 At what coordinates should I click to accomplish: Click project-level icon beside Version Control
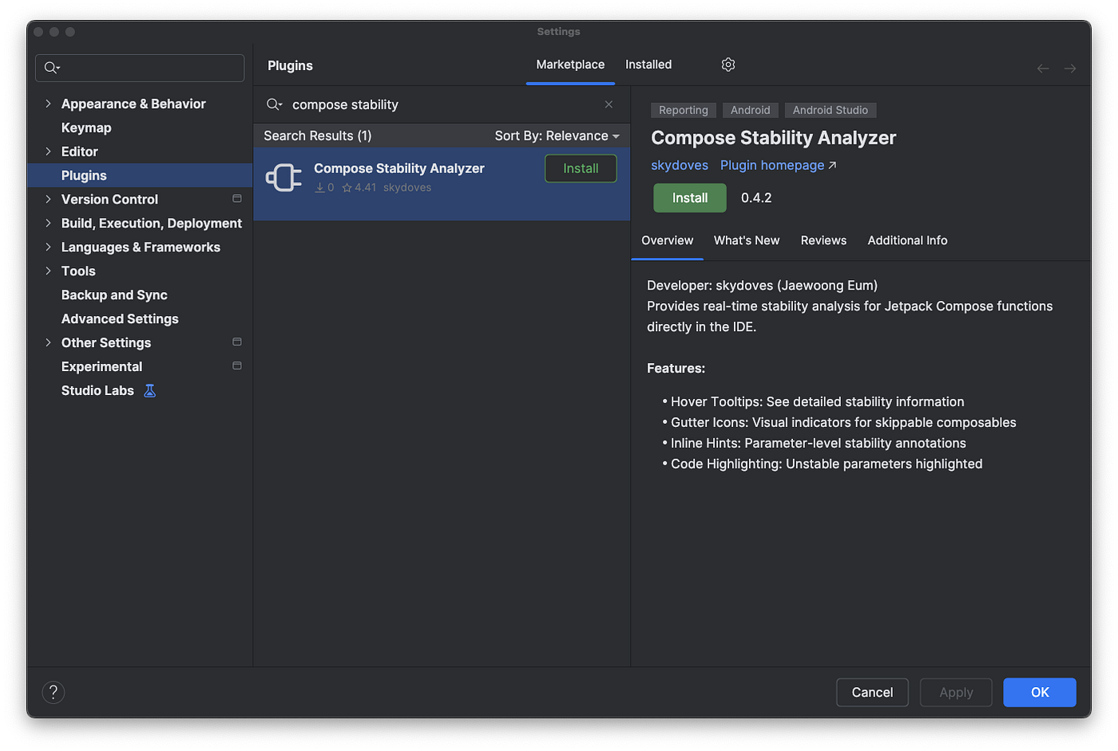237,199
